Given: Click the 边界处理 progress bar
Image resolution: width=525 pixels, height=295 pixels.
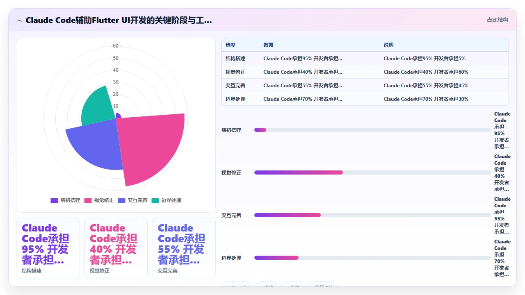Looking at the screenshot, I should click(x=372, y=258).
